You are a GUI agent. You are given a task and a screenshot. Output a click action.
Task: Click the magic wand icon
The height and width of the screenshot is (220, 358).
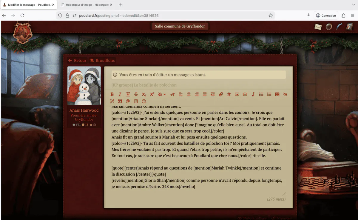pos(112,101)
